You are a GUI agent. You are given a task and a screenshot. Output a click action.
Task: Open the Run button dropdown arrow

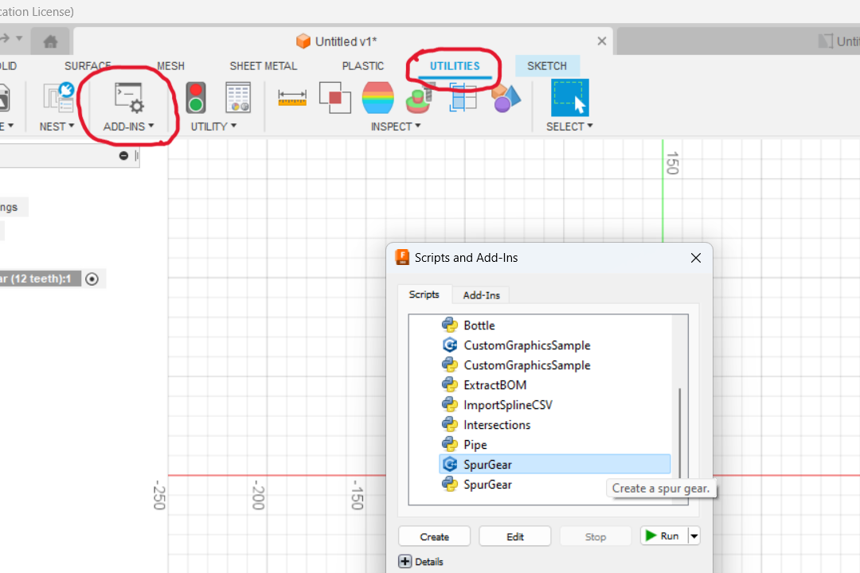coord(694,536)
